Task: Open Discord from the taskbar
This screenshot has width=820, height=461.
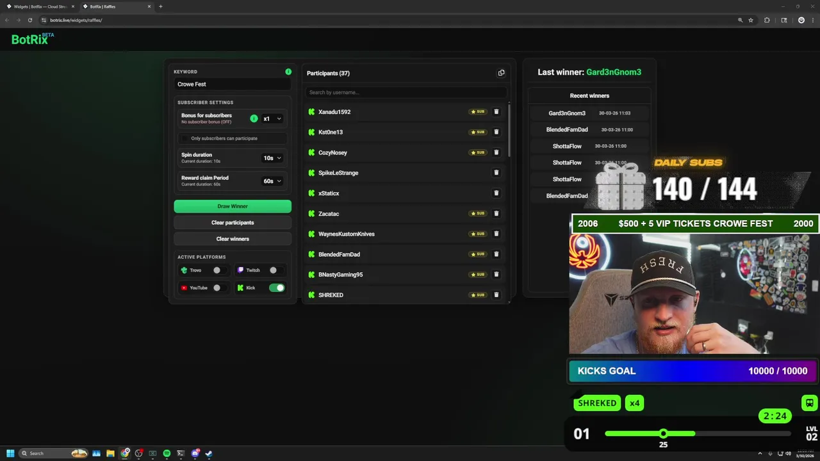Action: [195, 453]
